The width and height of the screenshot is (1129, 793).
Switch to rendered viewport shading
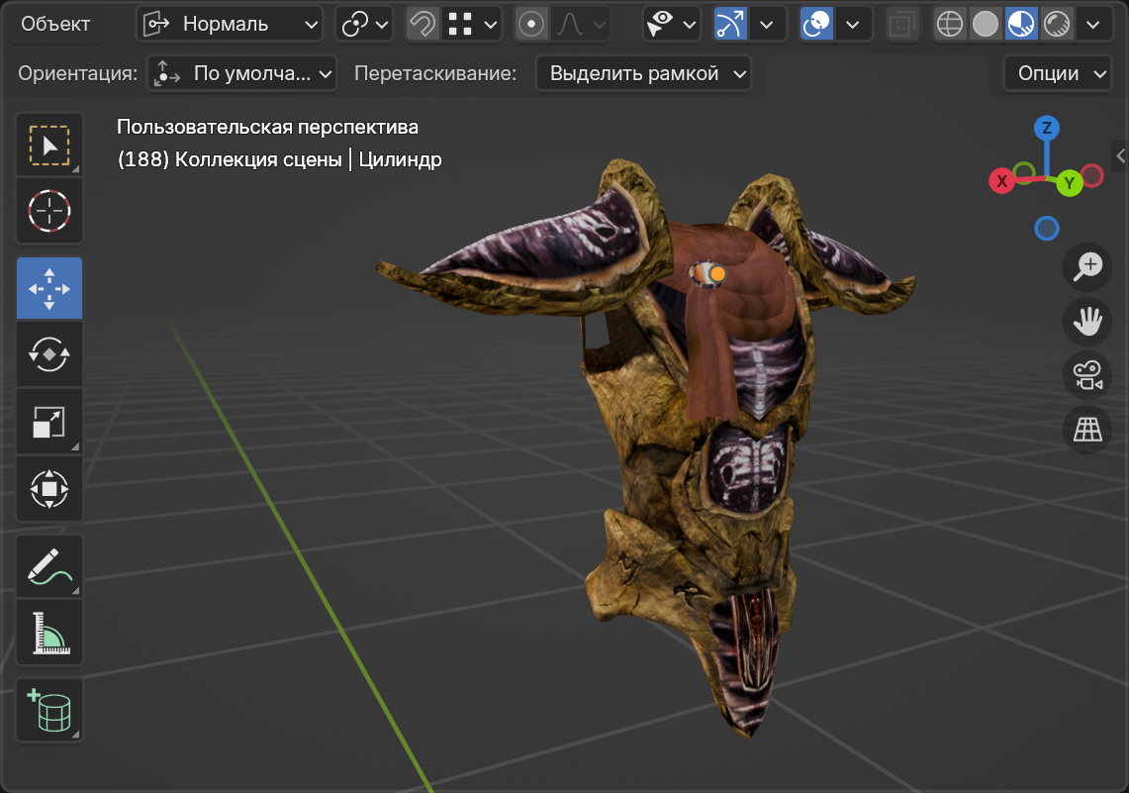tap(1057, 24)
